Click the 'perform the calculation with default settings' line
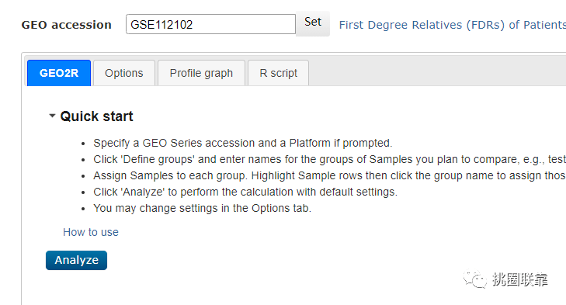Image resolution: width=566 pixels, height=305 pixels. (245, 192)
